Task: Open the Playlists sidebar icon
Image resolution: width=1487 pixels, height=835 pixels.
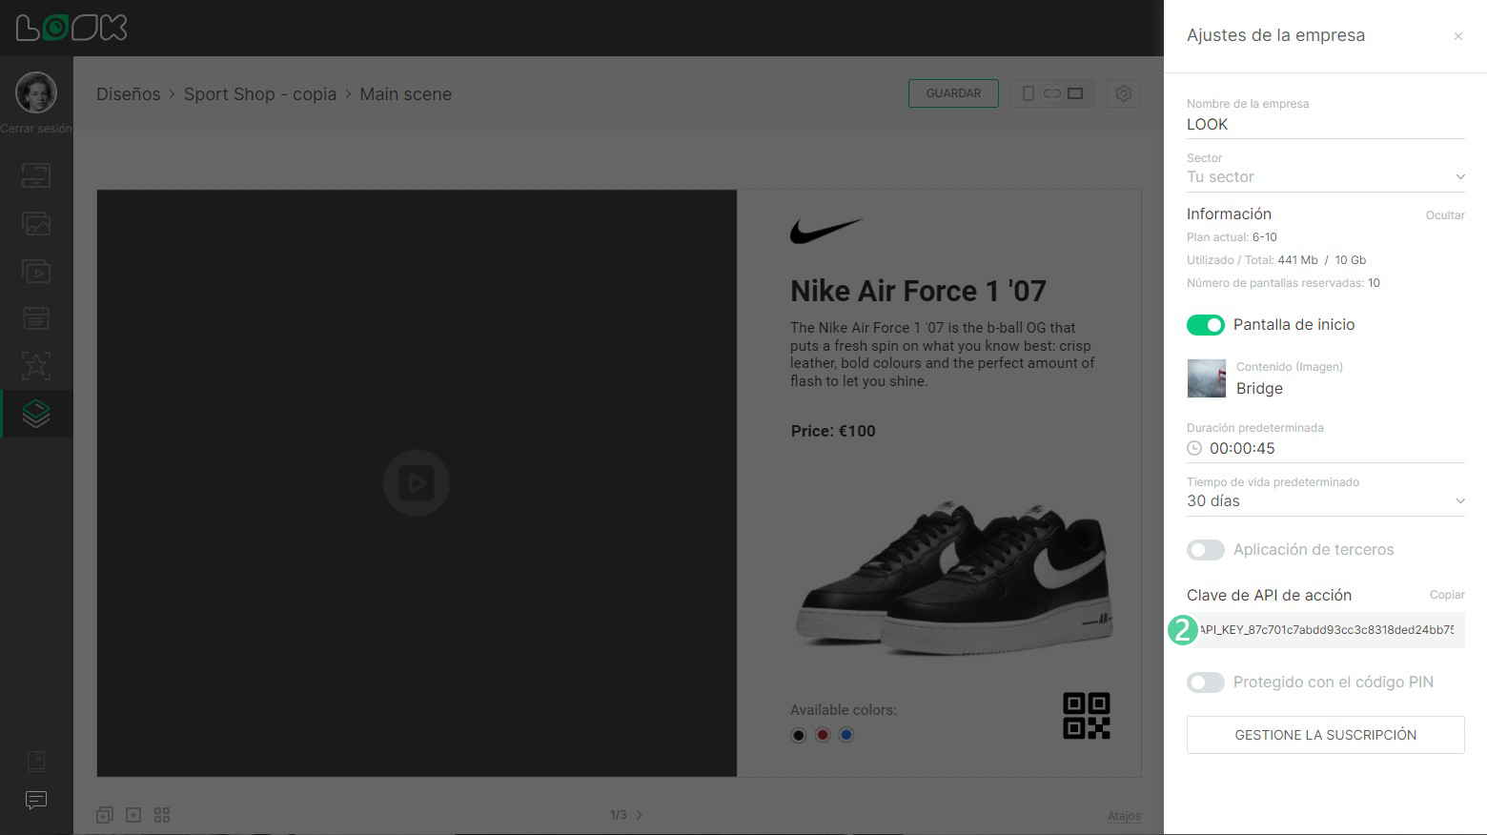Action: click(36, 271)
